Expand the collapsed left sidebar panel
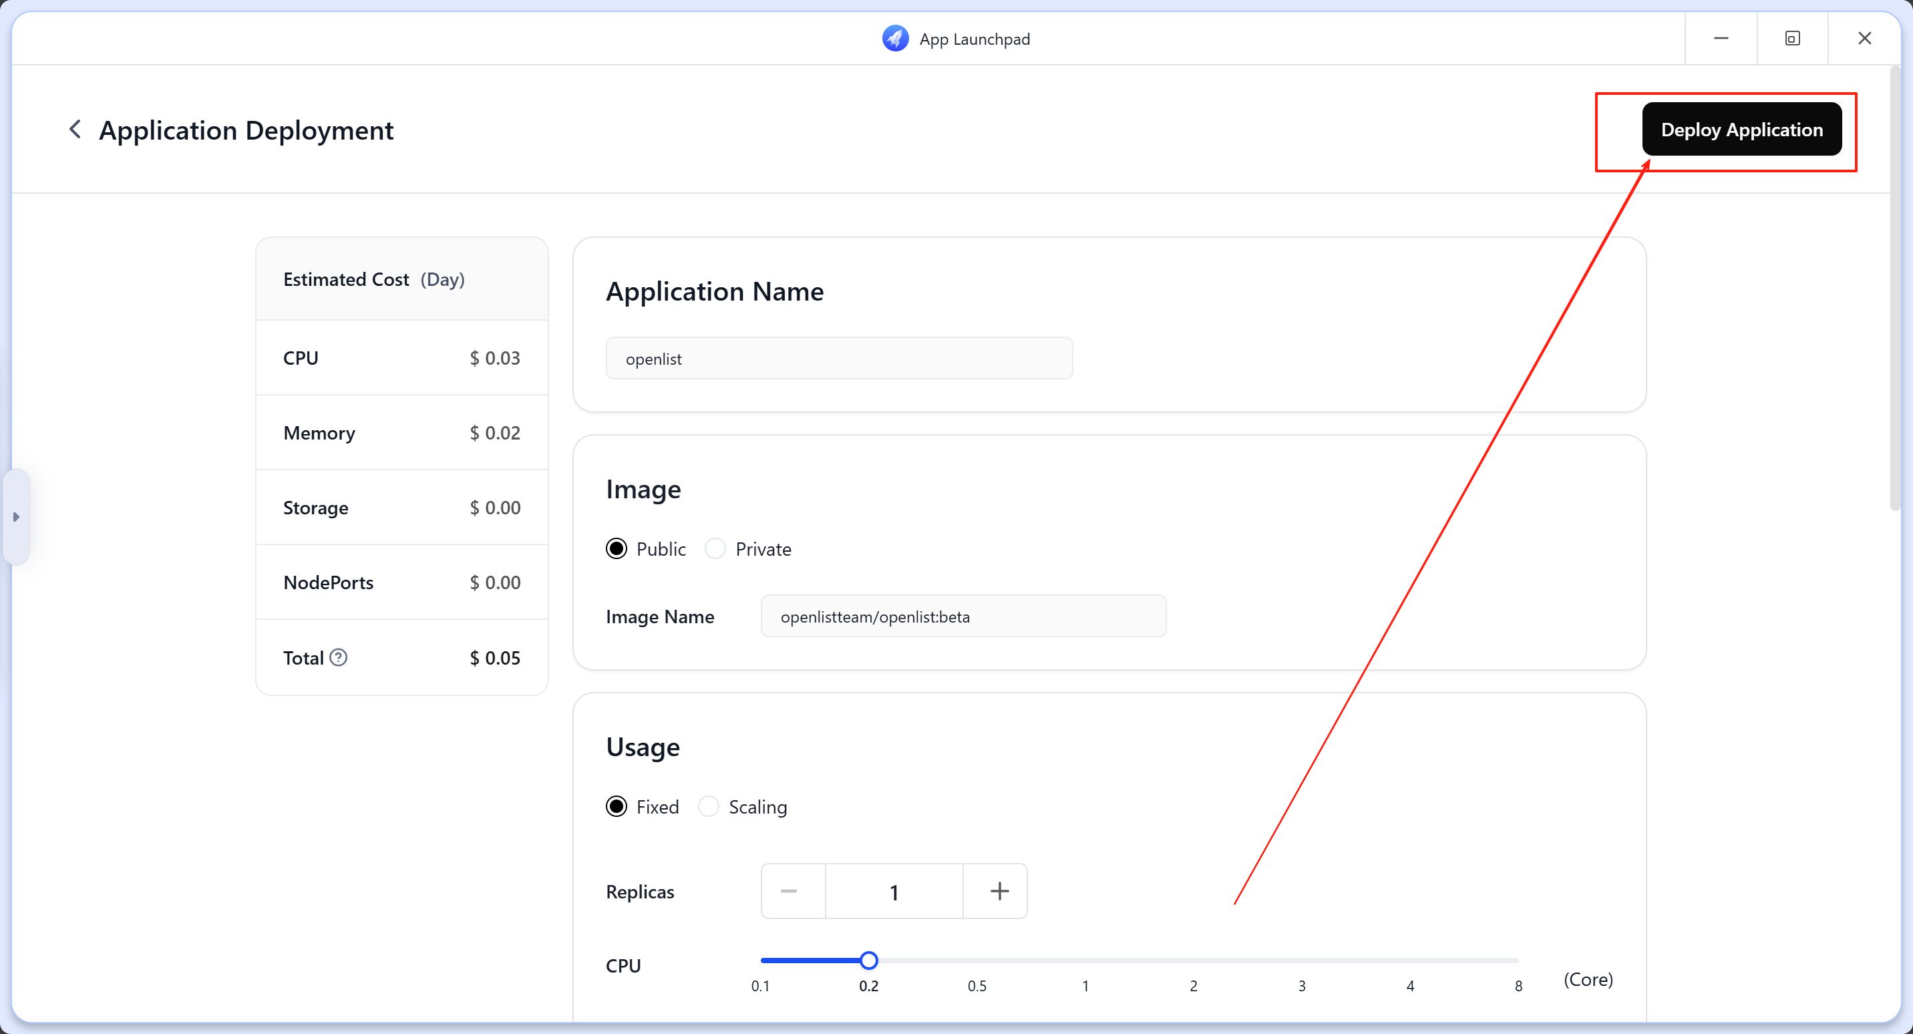 tap(16, 518)
